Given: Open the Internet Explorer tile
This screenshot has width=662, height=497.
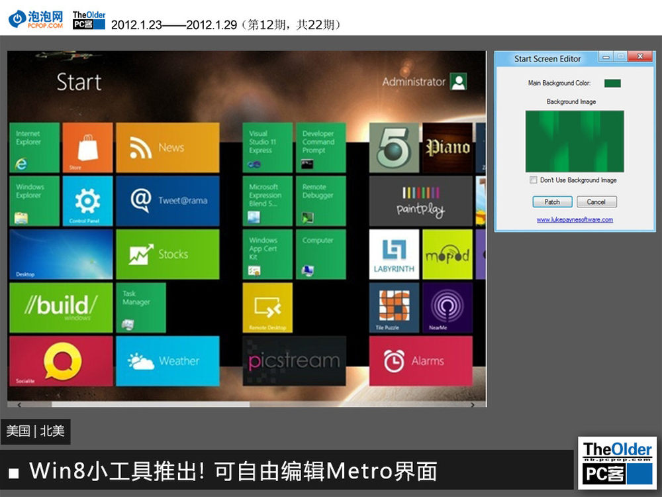Looking at the screenshot, I should tap(34, 148).
